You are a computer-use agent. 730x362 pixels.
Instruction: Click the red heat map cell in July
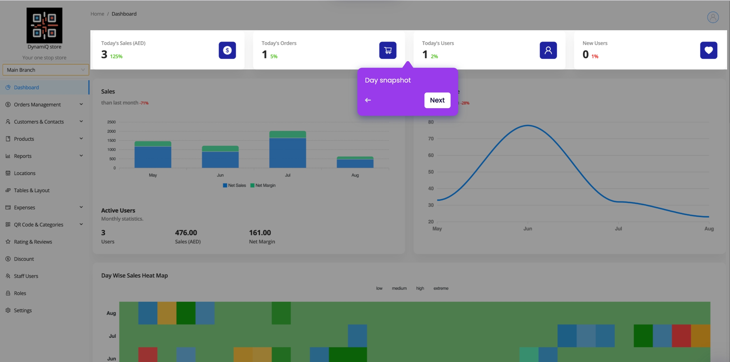[681, 336]
